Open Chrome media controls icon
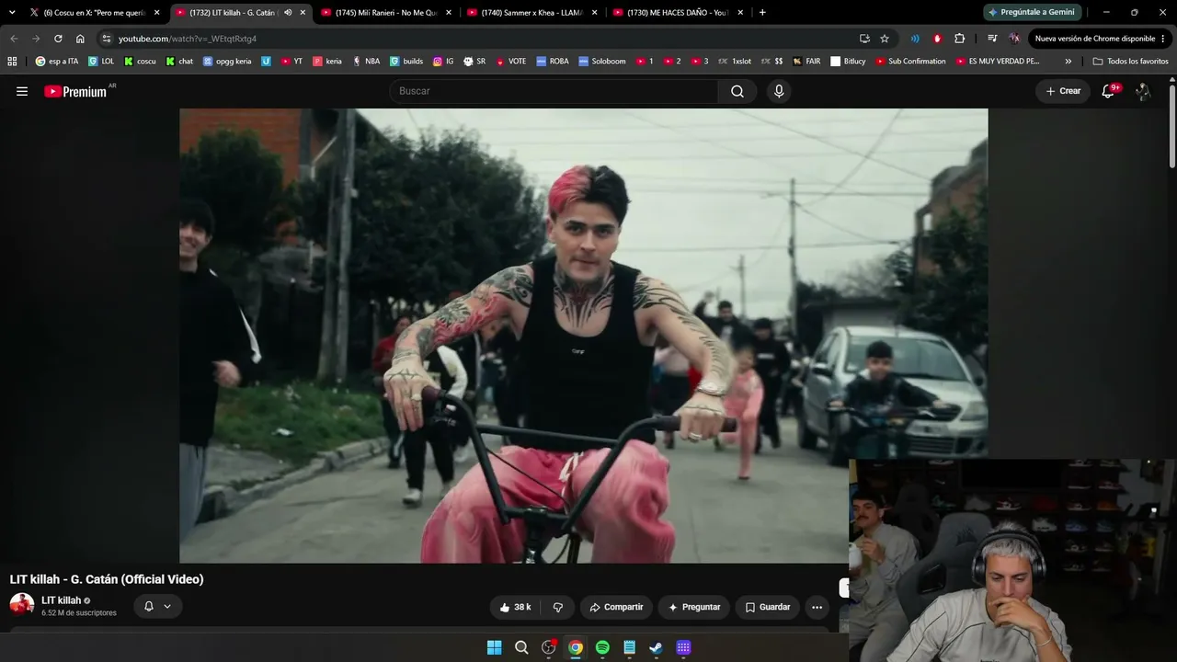Viewport: 1177px width, 662px height. point(992,39)
